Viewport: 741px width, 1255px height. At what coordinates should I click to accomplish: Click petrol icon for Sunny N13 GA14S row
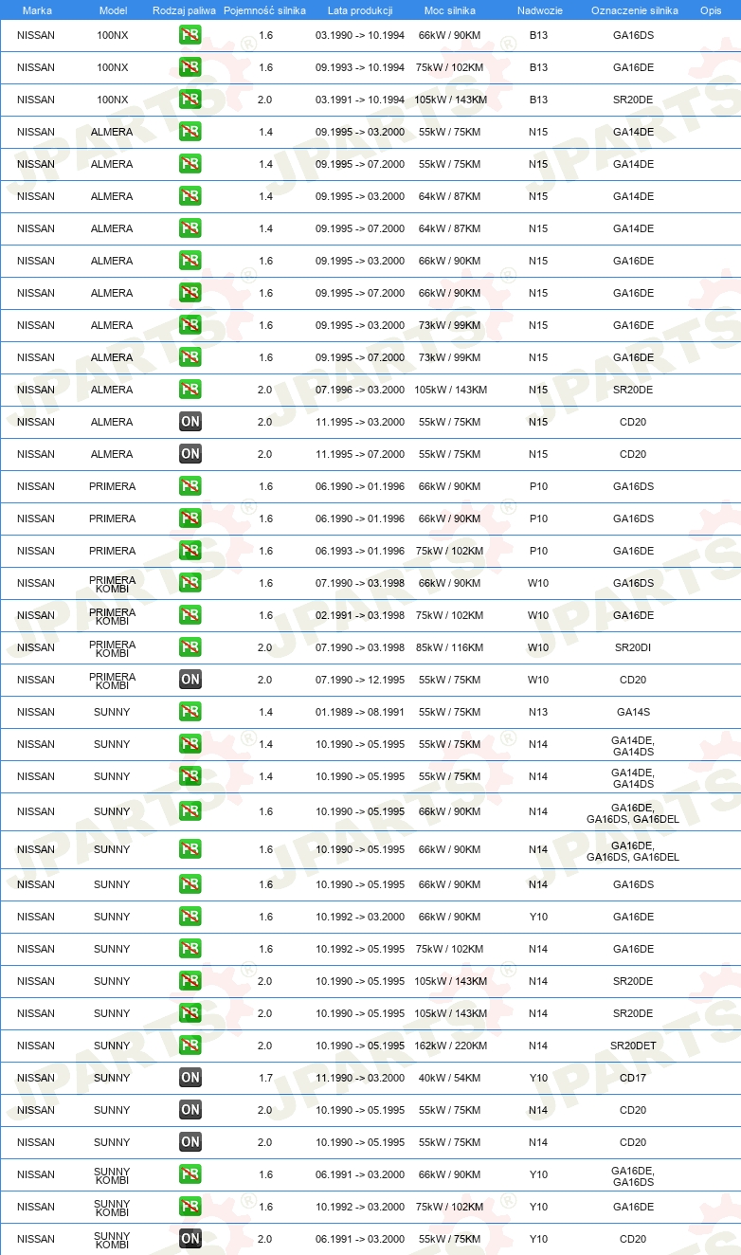pyautogui.click(x=190, y=712)
